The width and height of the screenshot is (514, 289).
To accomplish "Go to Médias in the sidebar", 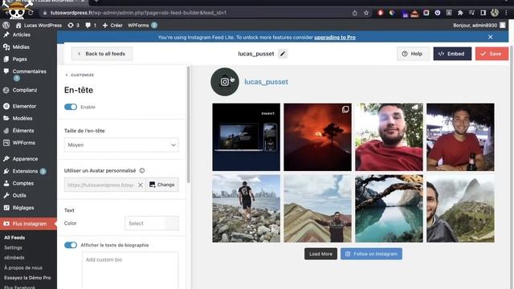I will click(x=21, y=47).
